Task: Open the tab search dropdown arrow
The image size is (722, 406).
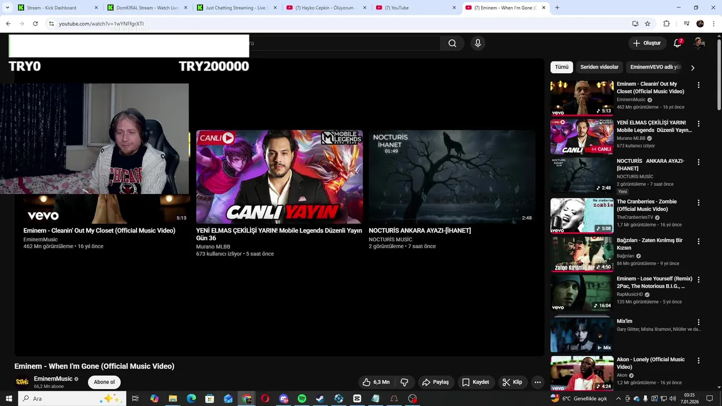Action: point(7,8)
